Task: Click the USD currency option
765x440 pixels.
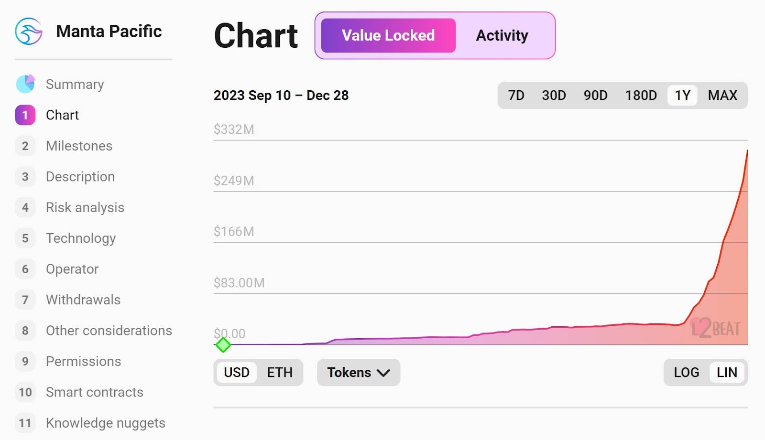Action: pyautogui.click(x=237, y=372)
